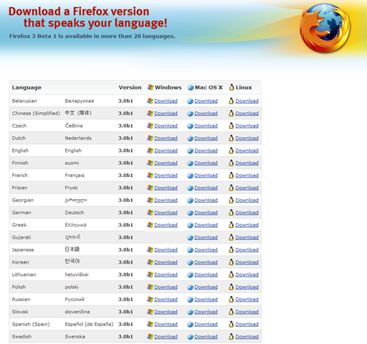Download Frisian Firefox for Mac OS X

pos(206,188)
